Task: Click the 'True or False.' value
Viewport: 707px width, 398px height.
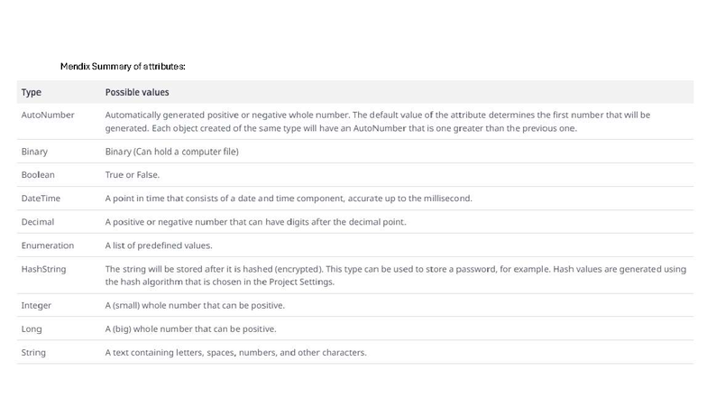Action: [133, 175]
